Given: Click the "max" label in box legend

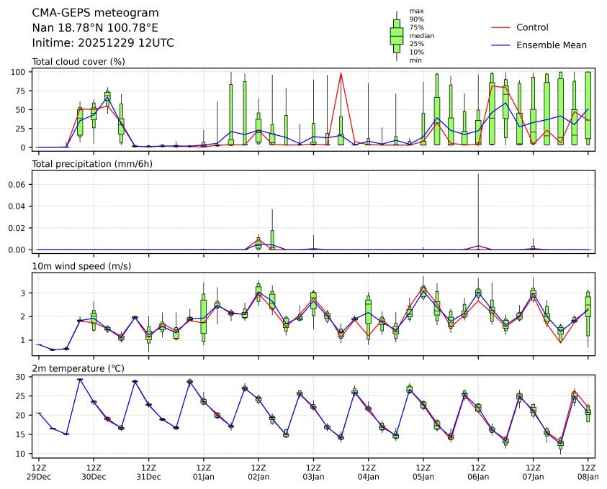Looking at the screenshot, I should [x=415, y=11].
